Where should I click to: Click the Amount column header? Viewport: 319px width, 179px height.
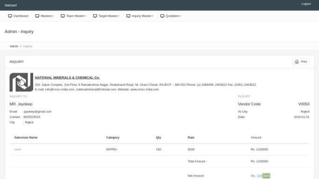(256, 138)
